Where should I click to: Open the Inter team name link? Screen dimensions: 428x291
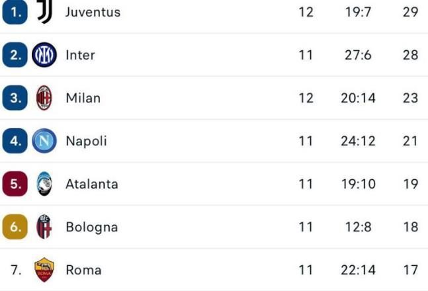[x=81, y=55]
